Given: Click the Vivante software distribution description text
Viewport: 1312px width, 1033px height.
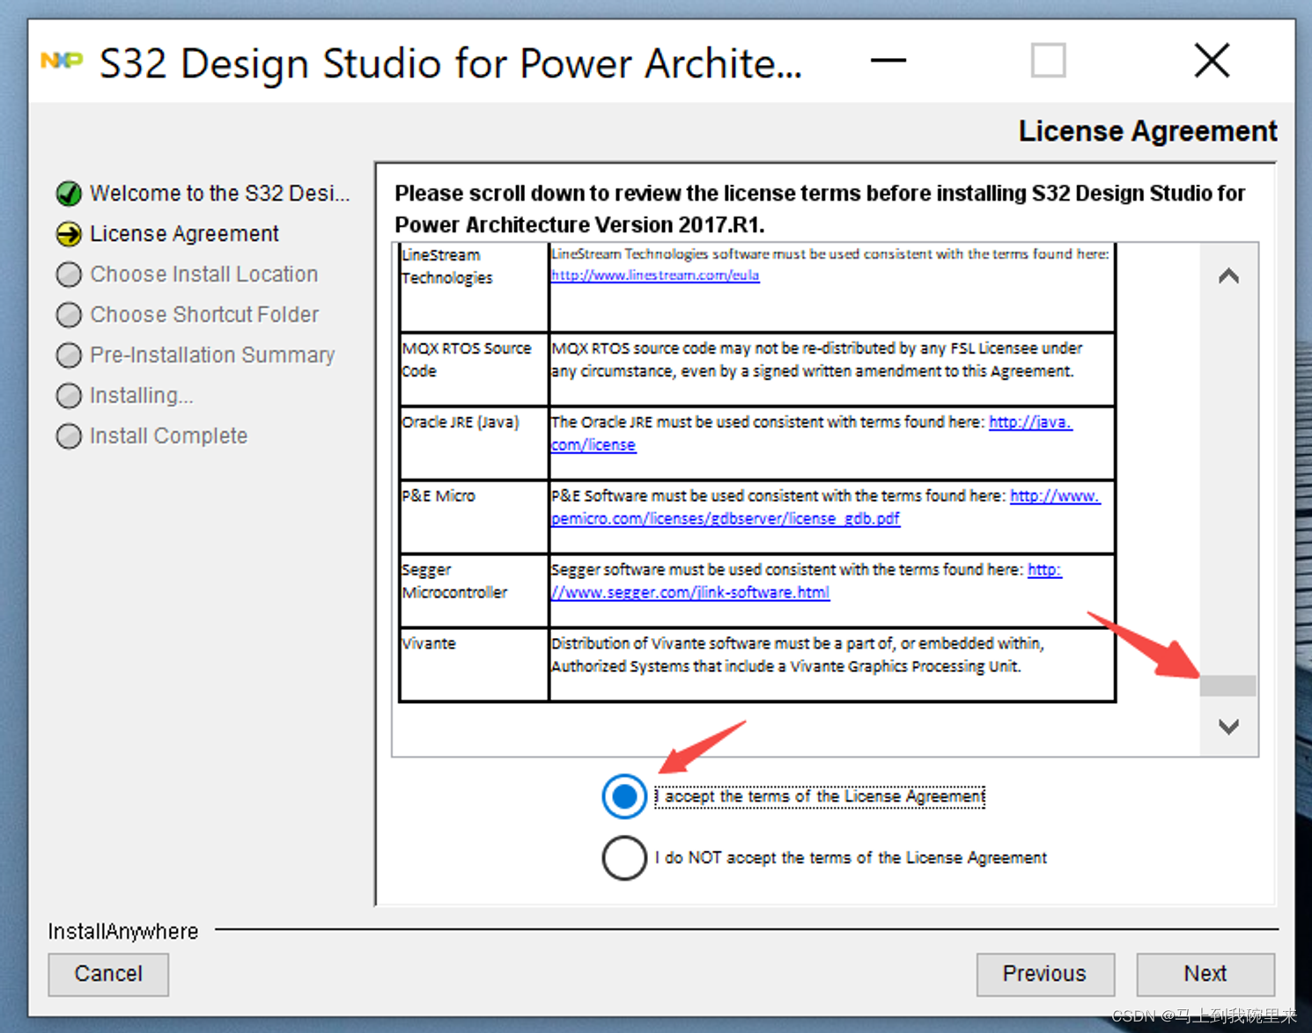Looking at the screenshot, I should 798,656.
